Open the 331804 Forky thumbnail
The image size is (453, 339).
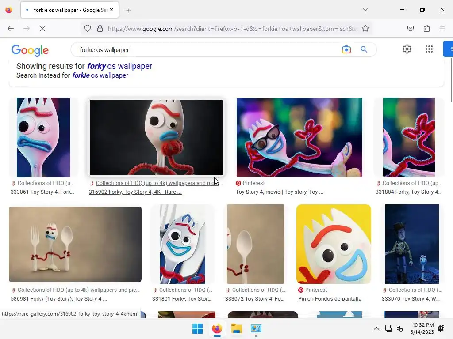tap(409, 137)
